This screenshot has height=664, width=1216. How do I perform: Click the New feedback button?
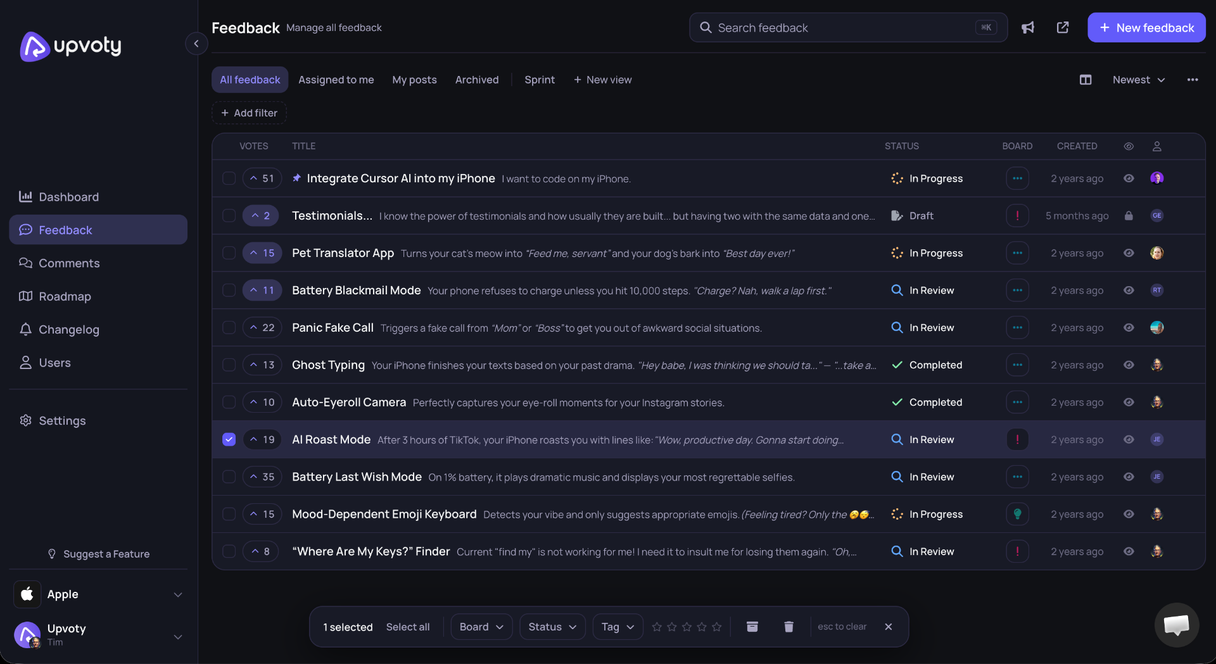click(1146, 27)
